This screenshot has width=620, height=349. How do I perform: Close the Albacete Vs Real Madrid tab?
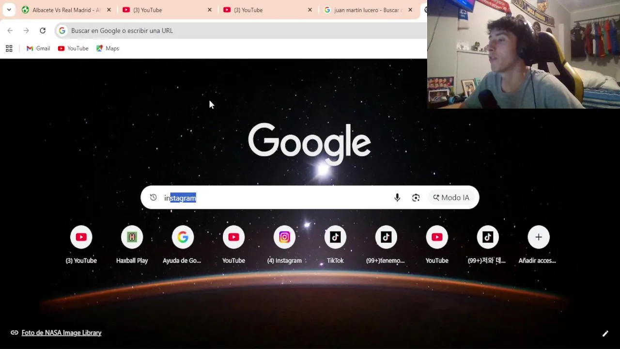pyautogui.click(x=108, y=10)
